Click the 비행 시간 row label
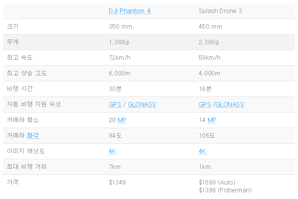Image resolution: width=298 pixels, height=199 pixels. point(20,88)
